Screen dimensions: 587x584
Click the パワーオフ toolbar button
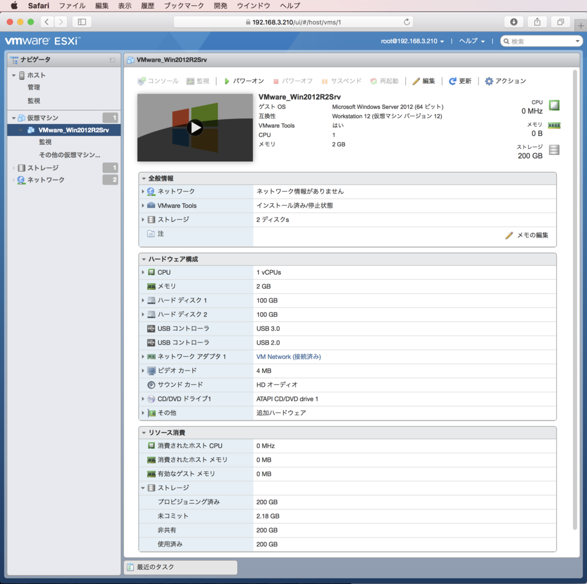point(293,81)
